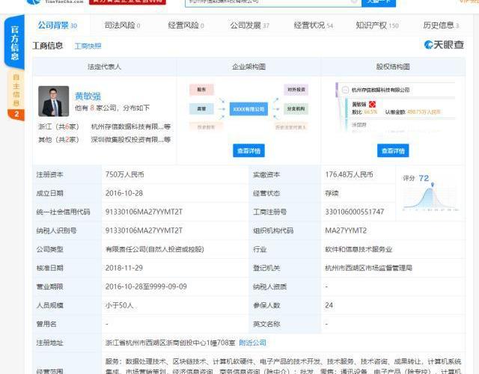Open the 经营状况 tab

[313, 25]
